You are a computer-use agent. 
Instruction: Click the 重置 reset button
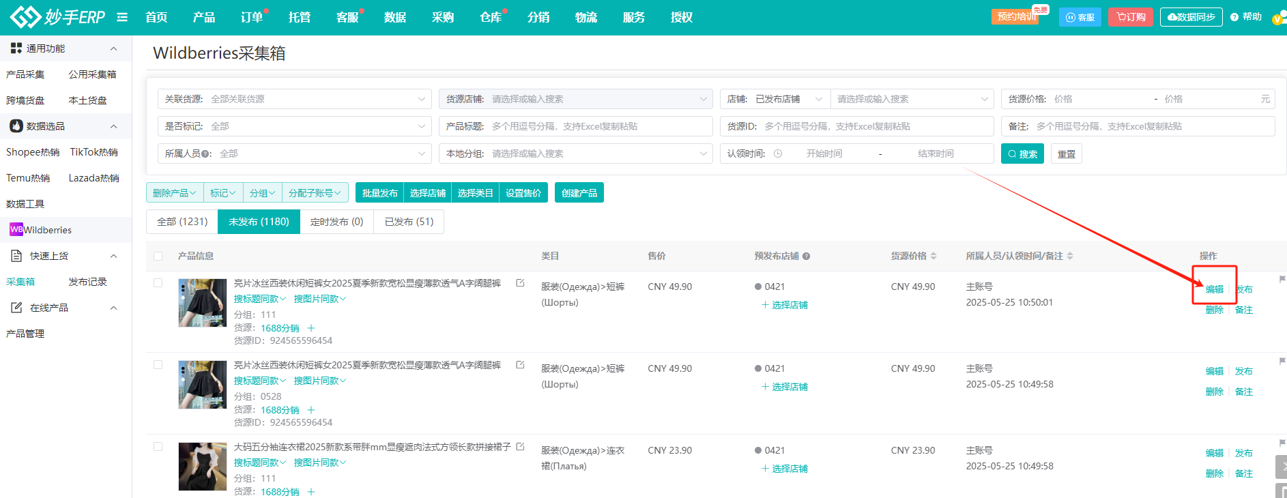click(x=1066, y=153)
